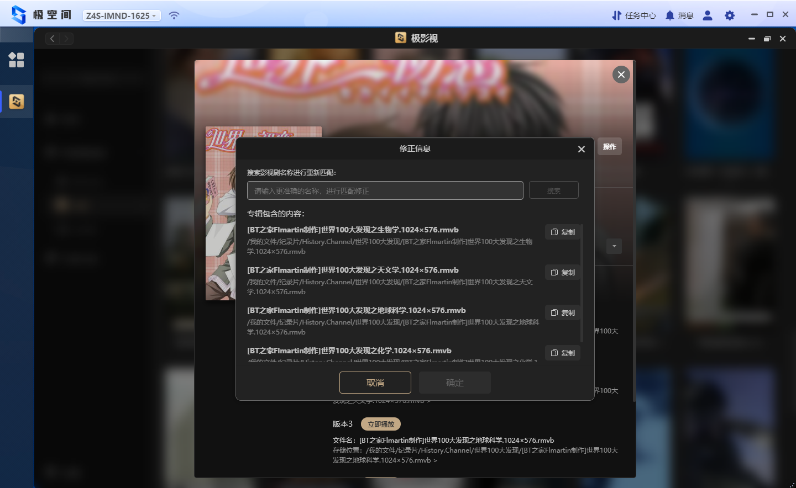The image size is (796, 488).
Task: Click the poster thumbnail beside the dialog
Action: click(221, 213)
